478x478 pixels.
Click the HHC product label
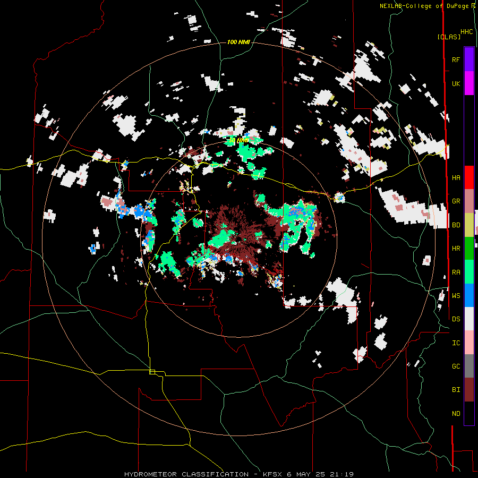point(466,32)
